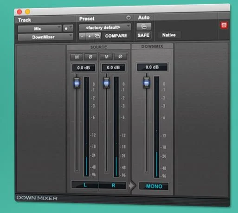Open the DownMixer plug-in selector
Screen dimensions: 238x213
pos(45,37)
